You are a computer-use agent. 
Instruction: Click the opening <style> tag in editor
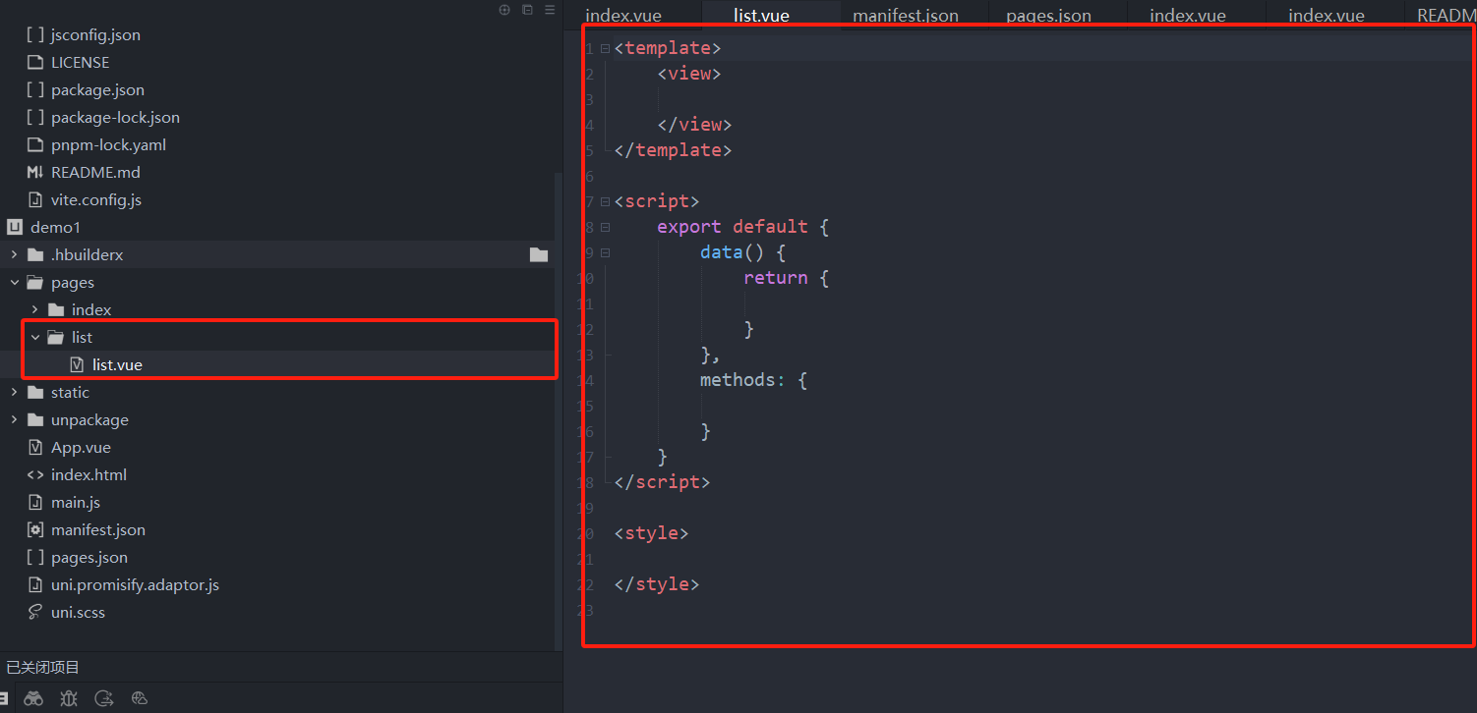[x=652, y=533]
